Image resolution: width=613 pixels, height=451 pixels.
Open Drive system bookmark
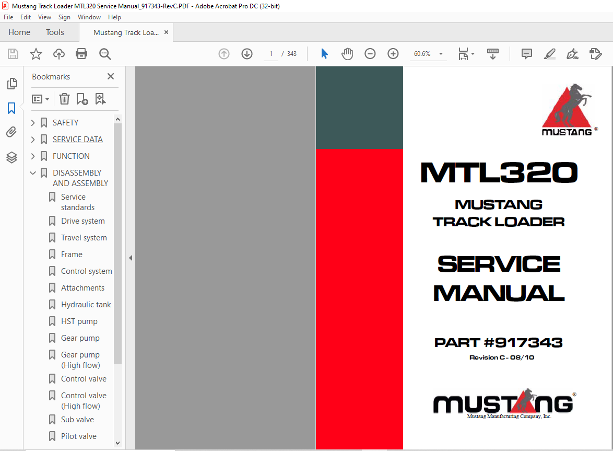83,221
